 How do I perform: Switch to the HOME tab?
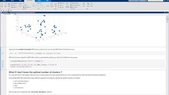(4, 1)
